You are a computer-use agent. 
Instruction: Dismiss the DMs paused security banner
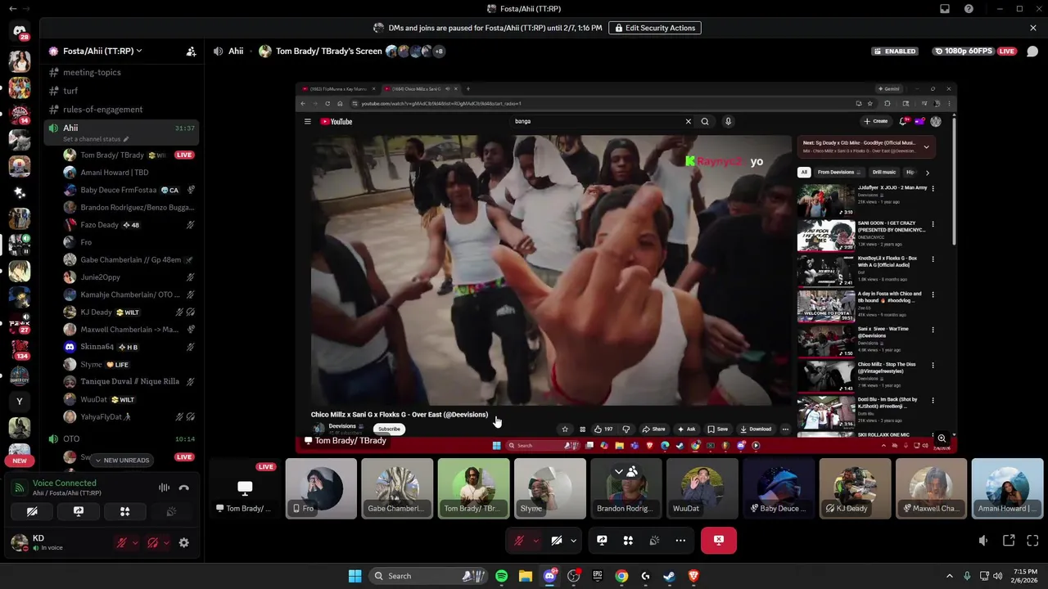click(x=1033, y=28)
